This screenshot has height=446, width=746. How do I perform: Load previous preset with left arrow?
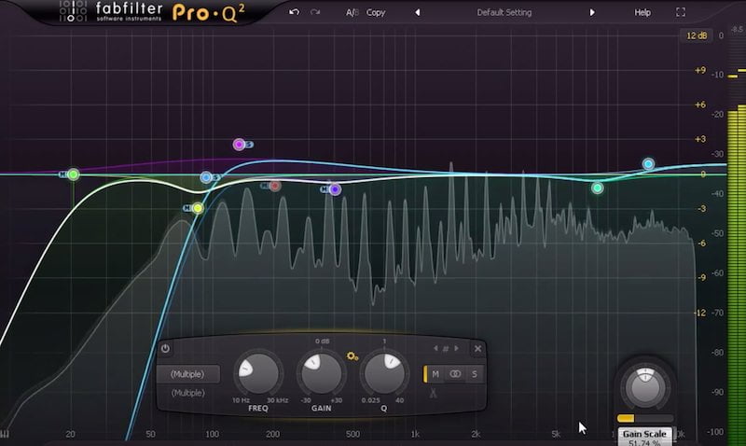(x=417, y=12)
